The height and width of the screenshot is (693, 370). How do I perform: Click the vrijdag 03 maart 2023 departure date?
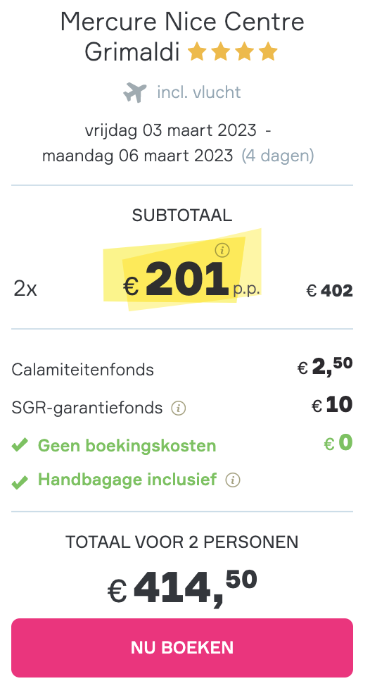170,130
